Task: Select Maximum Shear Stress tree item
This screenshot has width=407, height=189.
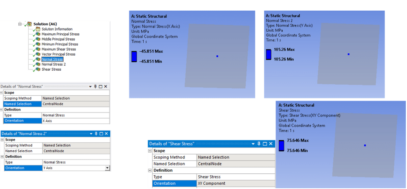Action: [59, 49]
